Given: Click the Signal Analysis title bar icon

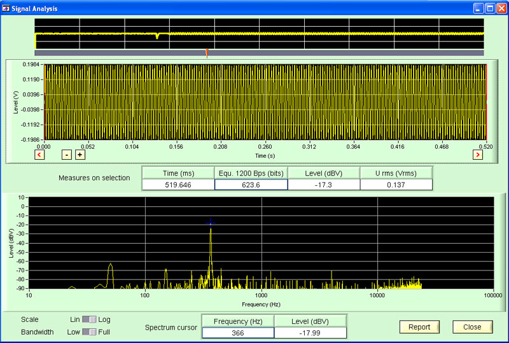Looking at the screenshot, I should (x=6, y=8).
